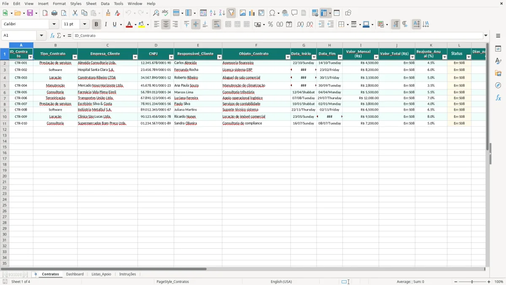Switch to the Instruções sheet tab
The image size is (506, 285).
[x=127, y=274]
